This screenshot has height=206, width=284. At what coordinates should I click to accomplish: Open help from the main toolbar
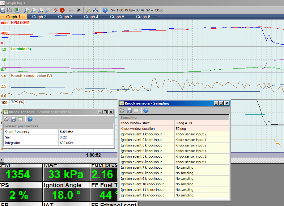point(105,10)
